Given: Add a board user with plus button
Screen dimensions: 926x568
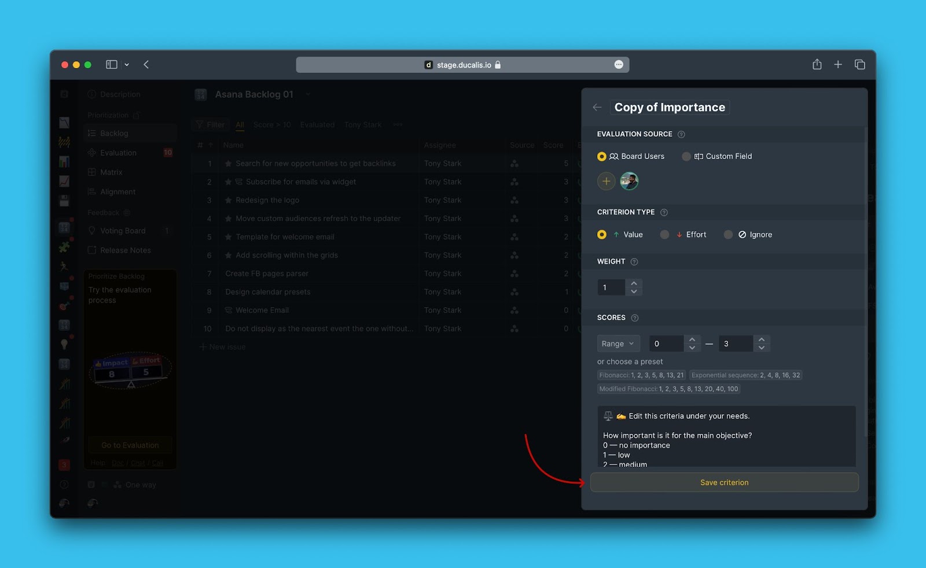Looking at the screenshot, I should coord(606,182).
